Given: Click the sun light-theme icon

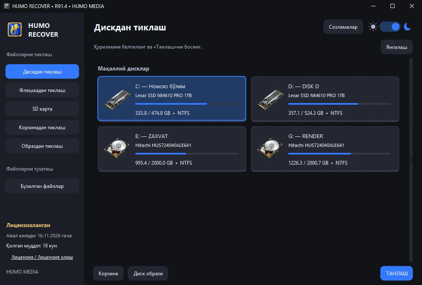Looking at the screenshot, I should coord(373,27).
